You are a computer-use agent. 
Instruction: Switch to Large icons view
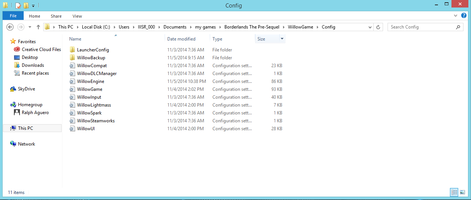coord(462,192)
